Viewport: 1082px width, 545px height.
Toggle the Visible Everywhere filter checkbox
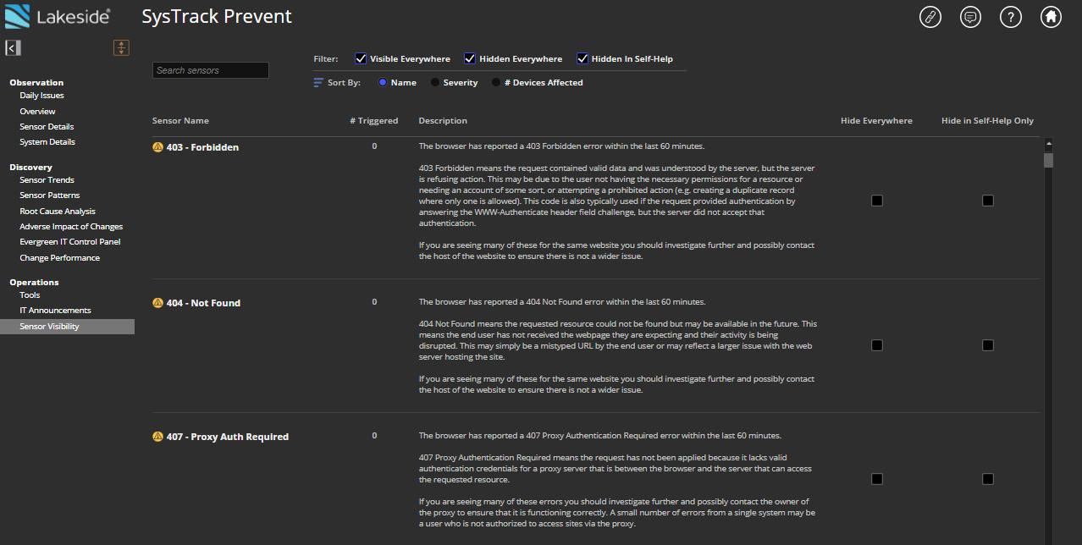coord(361,58)
